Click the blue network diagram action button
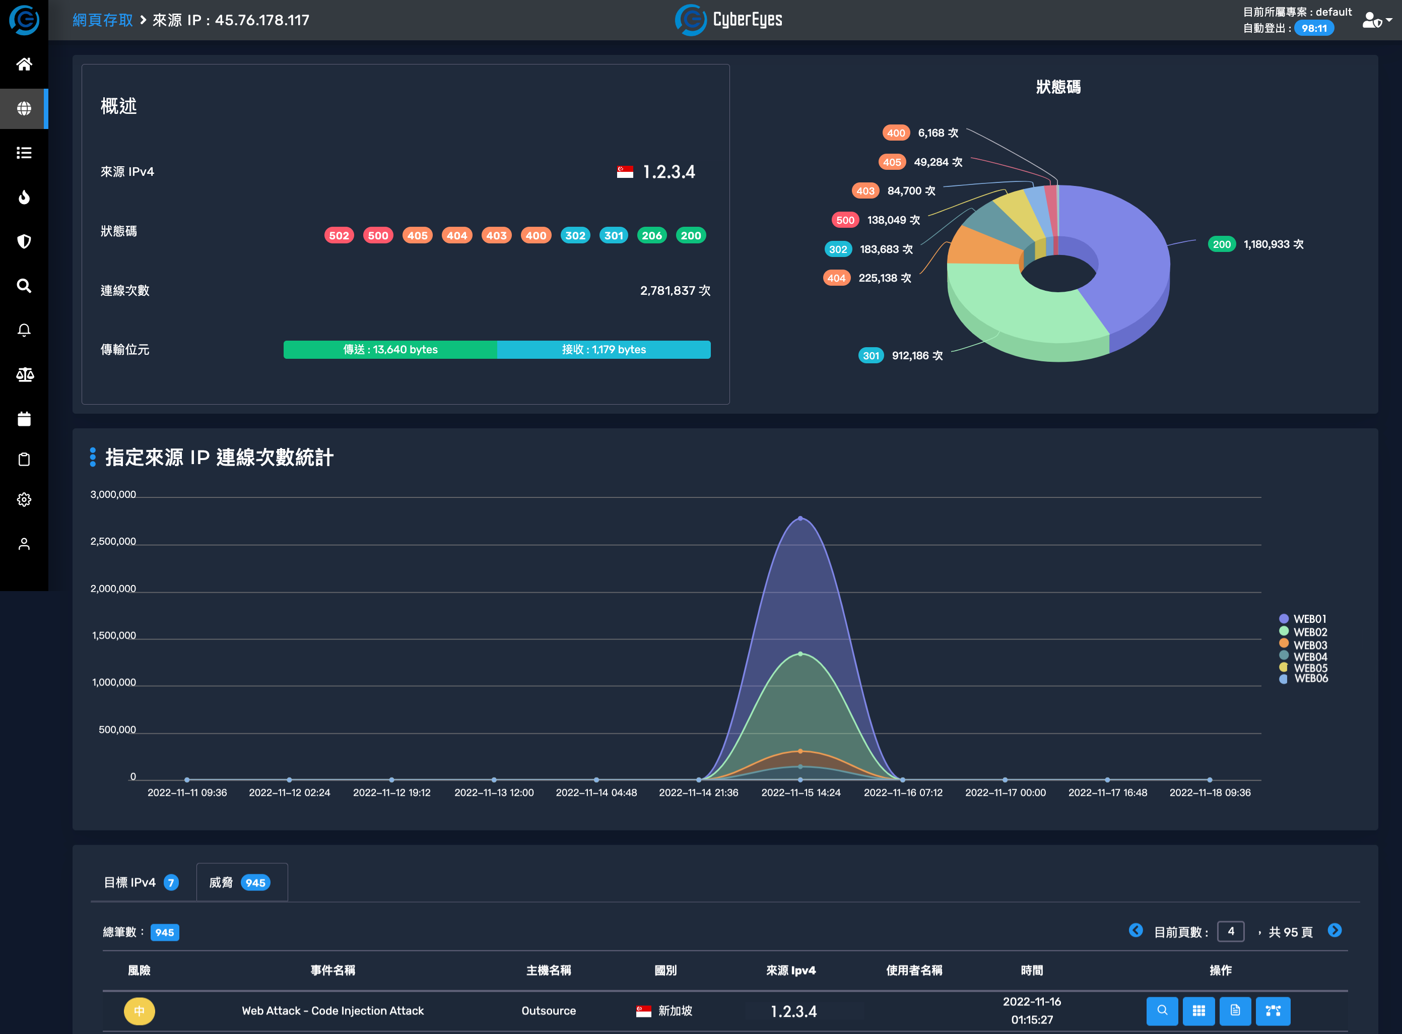This screenshot has width=1402, height=1034. [x=1273, y=1010]
